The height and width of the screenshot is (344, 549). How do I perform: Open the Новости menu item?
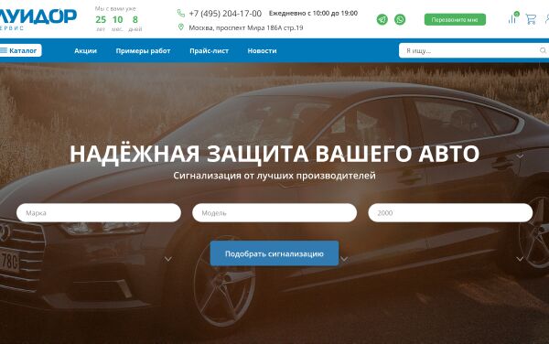[262, 50]
